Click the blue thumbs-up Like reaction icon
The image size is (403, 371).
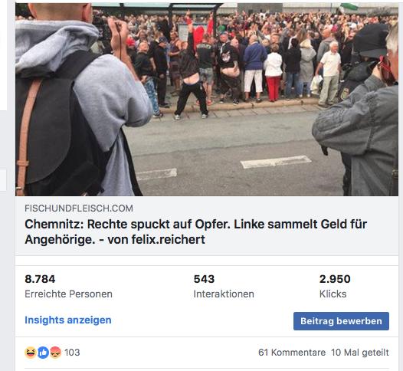point(43,353)
